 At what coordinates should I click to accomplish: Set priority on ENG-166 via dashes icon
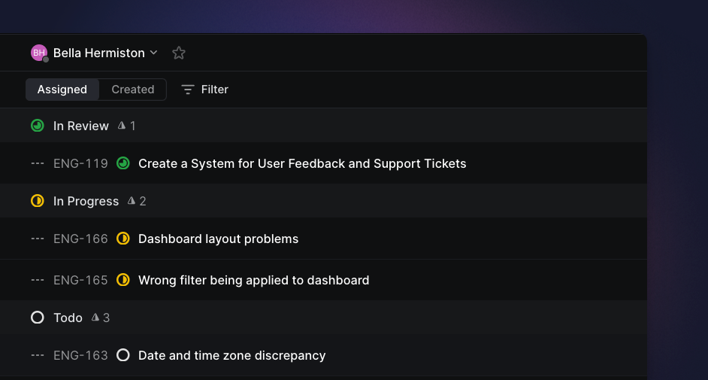(x=38, y=239)
